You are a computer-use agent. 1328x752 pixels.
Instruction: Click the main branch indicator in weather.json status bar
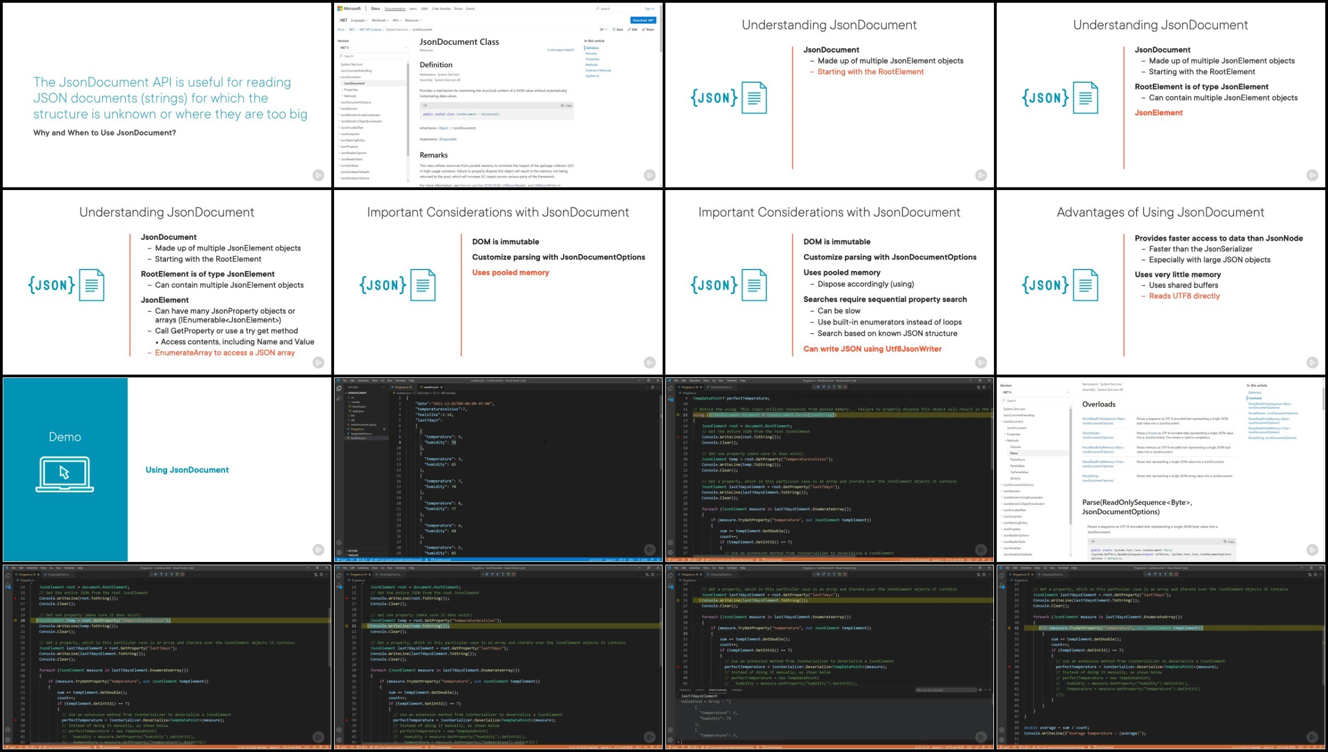coord(342,560)
